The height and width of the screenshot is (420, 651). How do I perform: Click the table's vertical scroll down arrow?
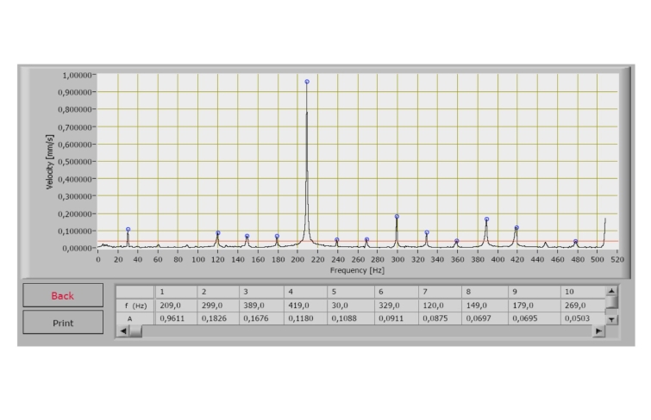pos(611,319)
